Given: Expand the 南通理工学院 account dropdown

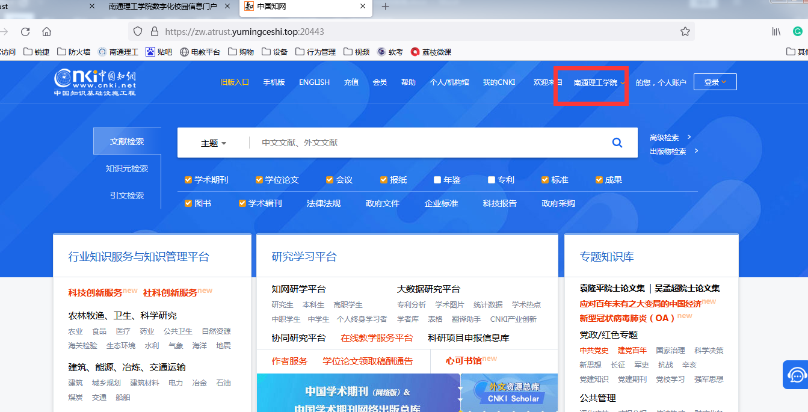Looking at the screenshot, I should [599, 82].
